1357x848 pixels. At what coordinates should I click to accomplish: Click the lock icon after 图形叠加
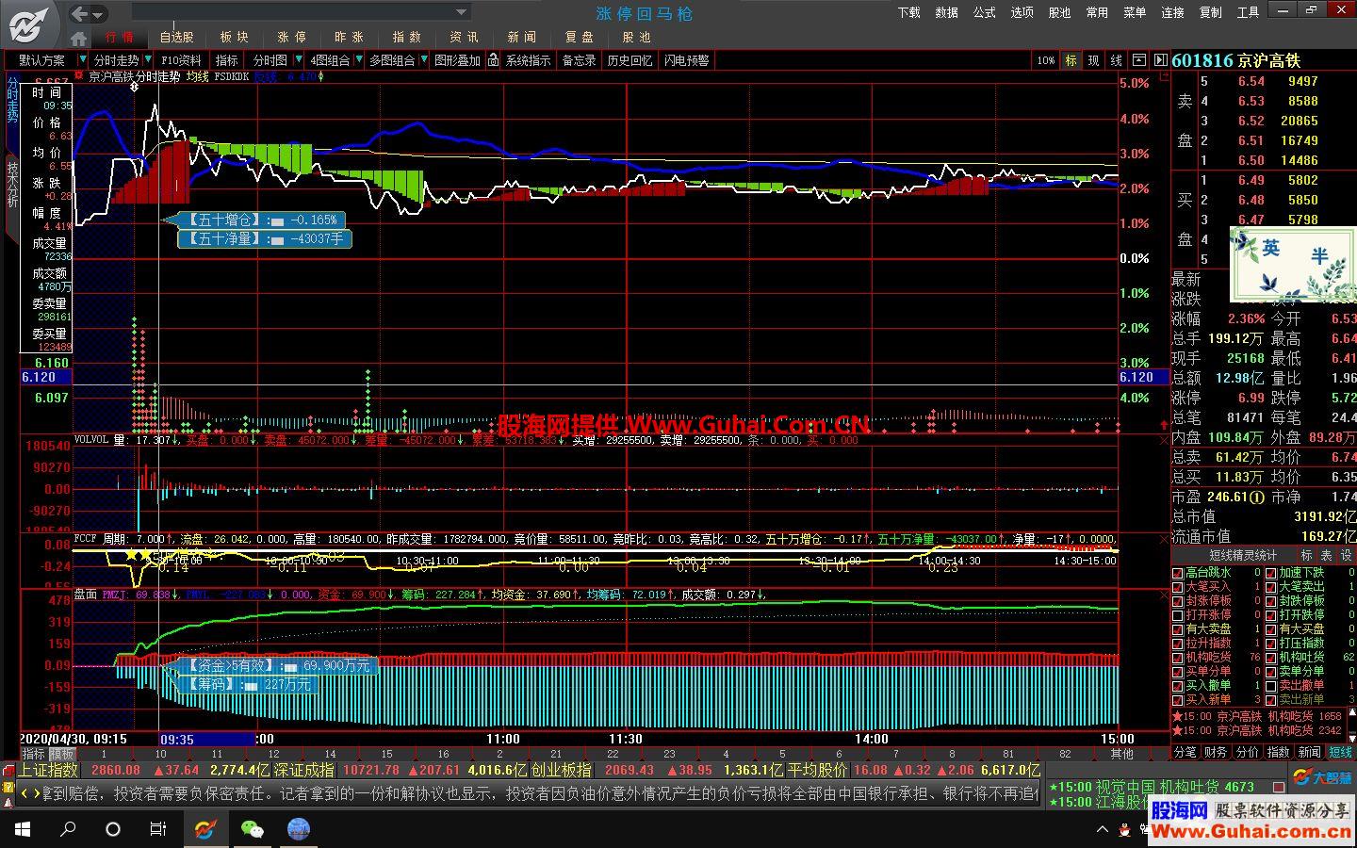click(x=495, y=60)
